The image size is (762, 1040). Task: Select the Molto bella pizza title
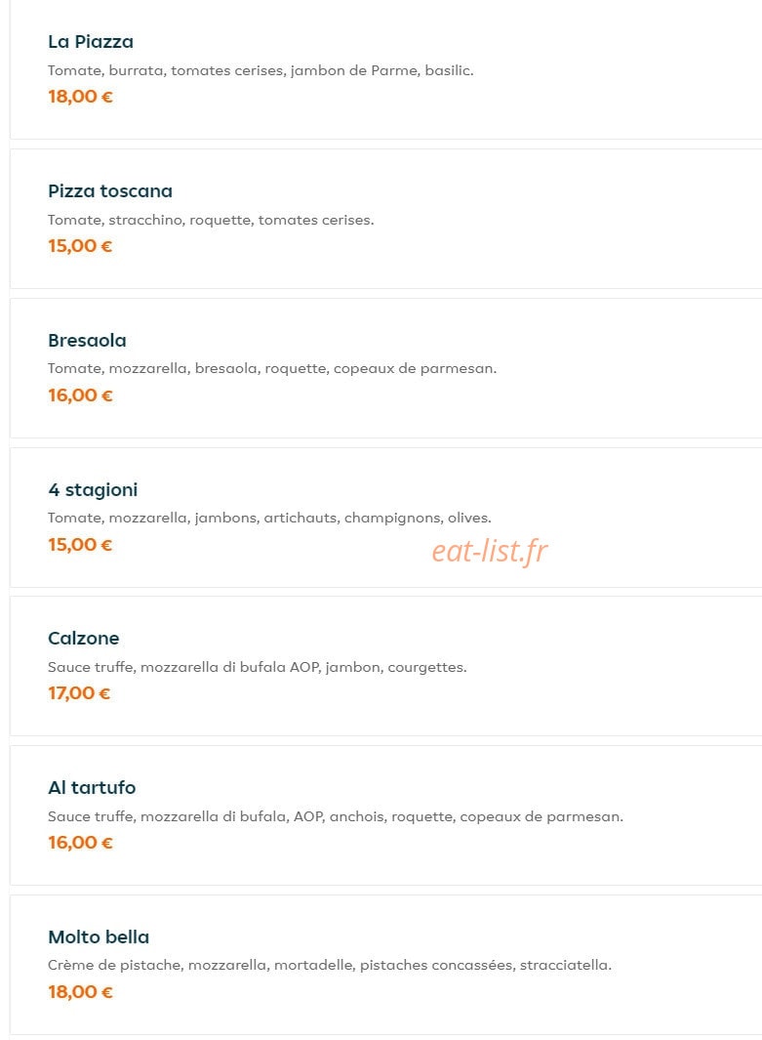99,936
